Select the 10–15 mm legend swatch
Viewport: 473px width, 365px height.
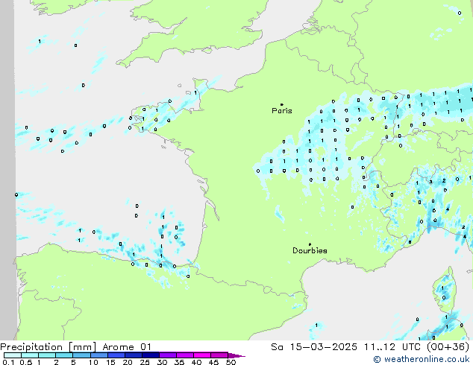pyautogui.click(x=98, y=355)
